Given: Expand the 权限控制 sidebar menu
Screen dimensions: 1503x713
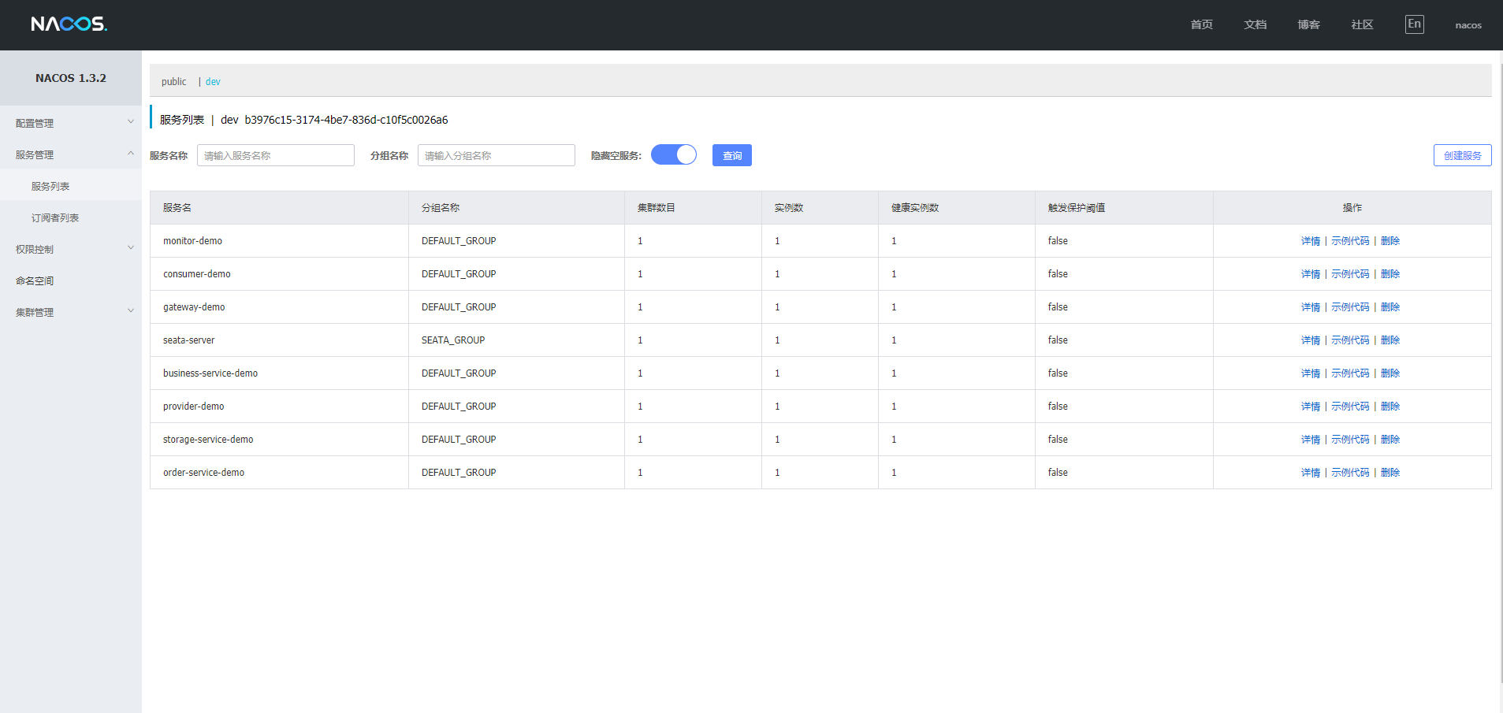Looking at the screenshot, I should point(71,249).
